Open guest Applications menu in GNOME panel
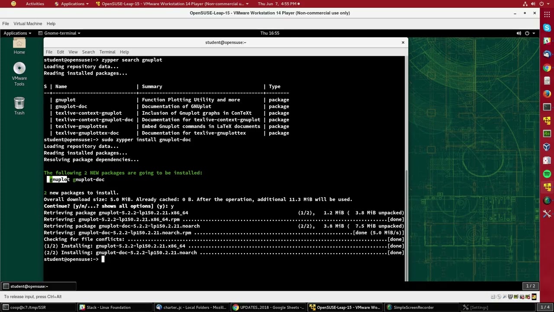The height and width of the screenshot is (312, 554). click(x=17, y=33)
